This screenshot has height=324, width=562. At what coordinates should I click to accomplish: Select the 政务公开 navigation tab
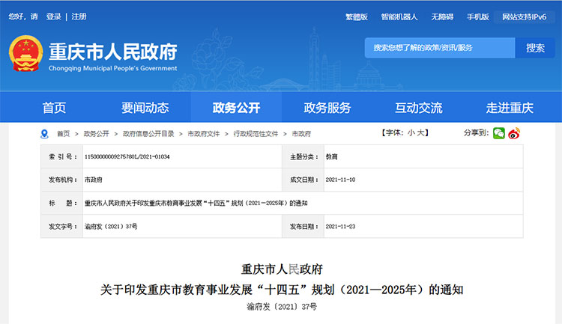pos(236,108)
